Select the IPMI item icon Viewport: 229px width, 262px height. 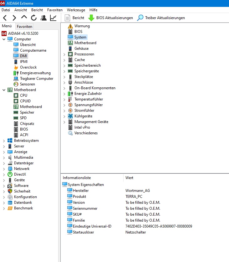[16, 62]
